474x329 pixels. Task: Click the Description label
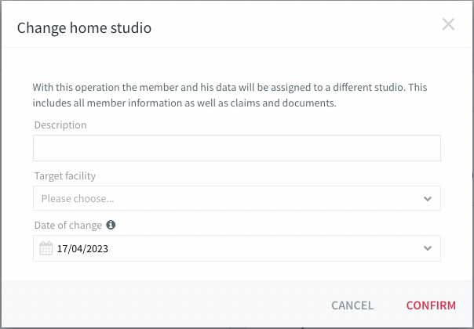[60, 125]
